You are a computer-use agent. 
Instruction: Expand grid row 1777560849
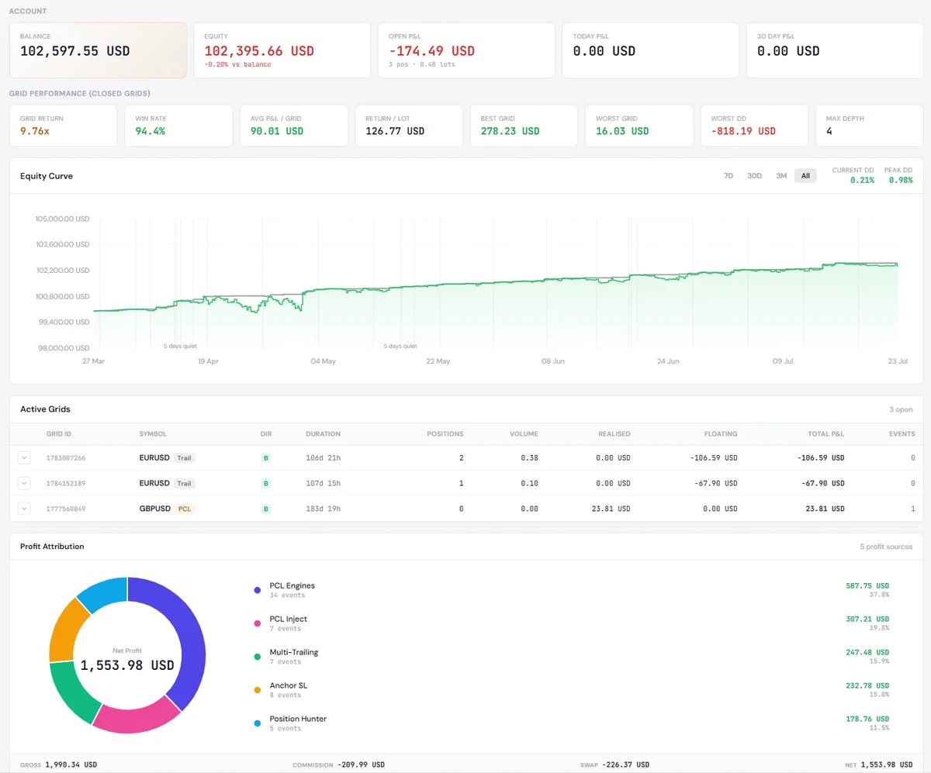pos(24,509)
